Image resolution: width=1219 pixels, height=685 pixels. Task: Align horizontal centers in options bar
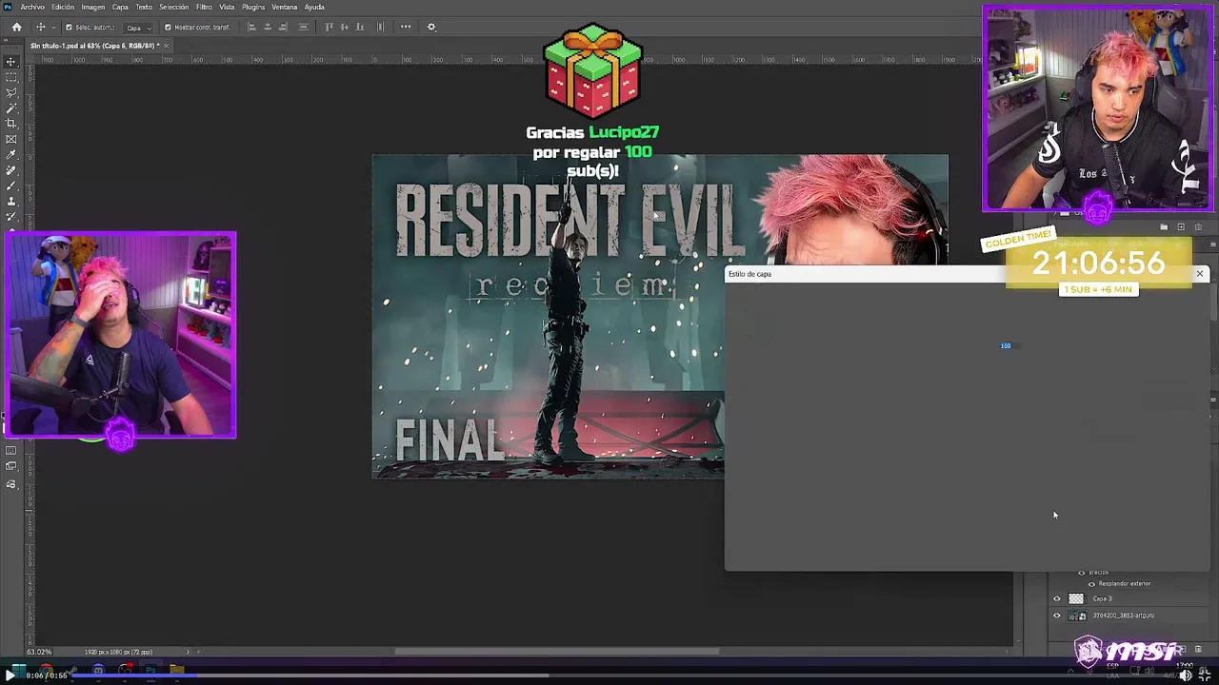(268, 27)
